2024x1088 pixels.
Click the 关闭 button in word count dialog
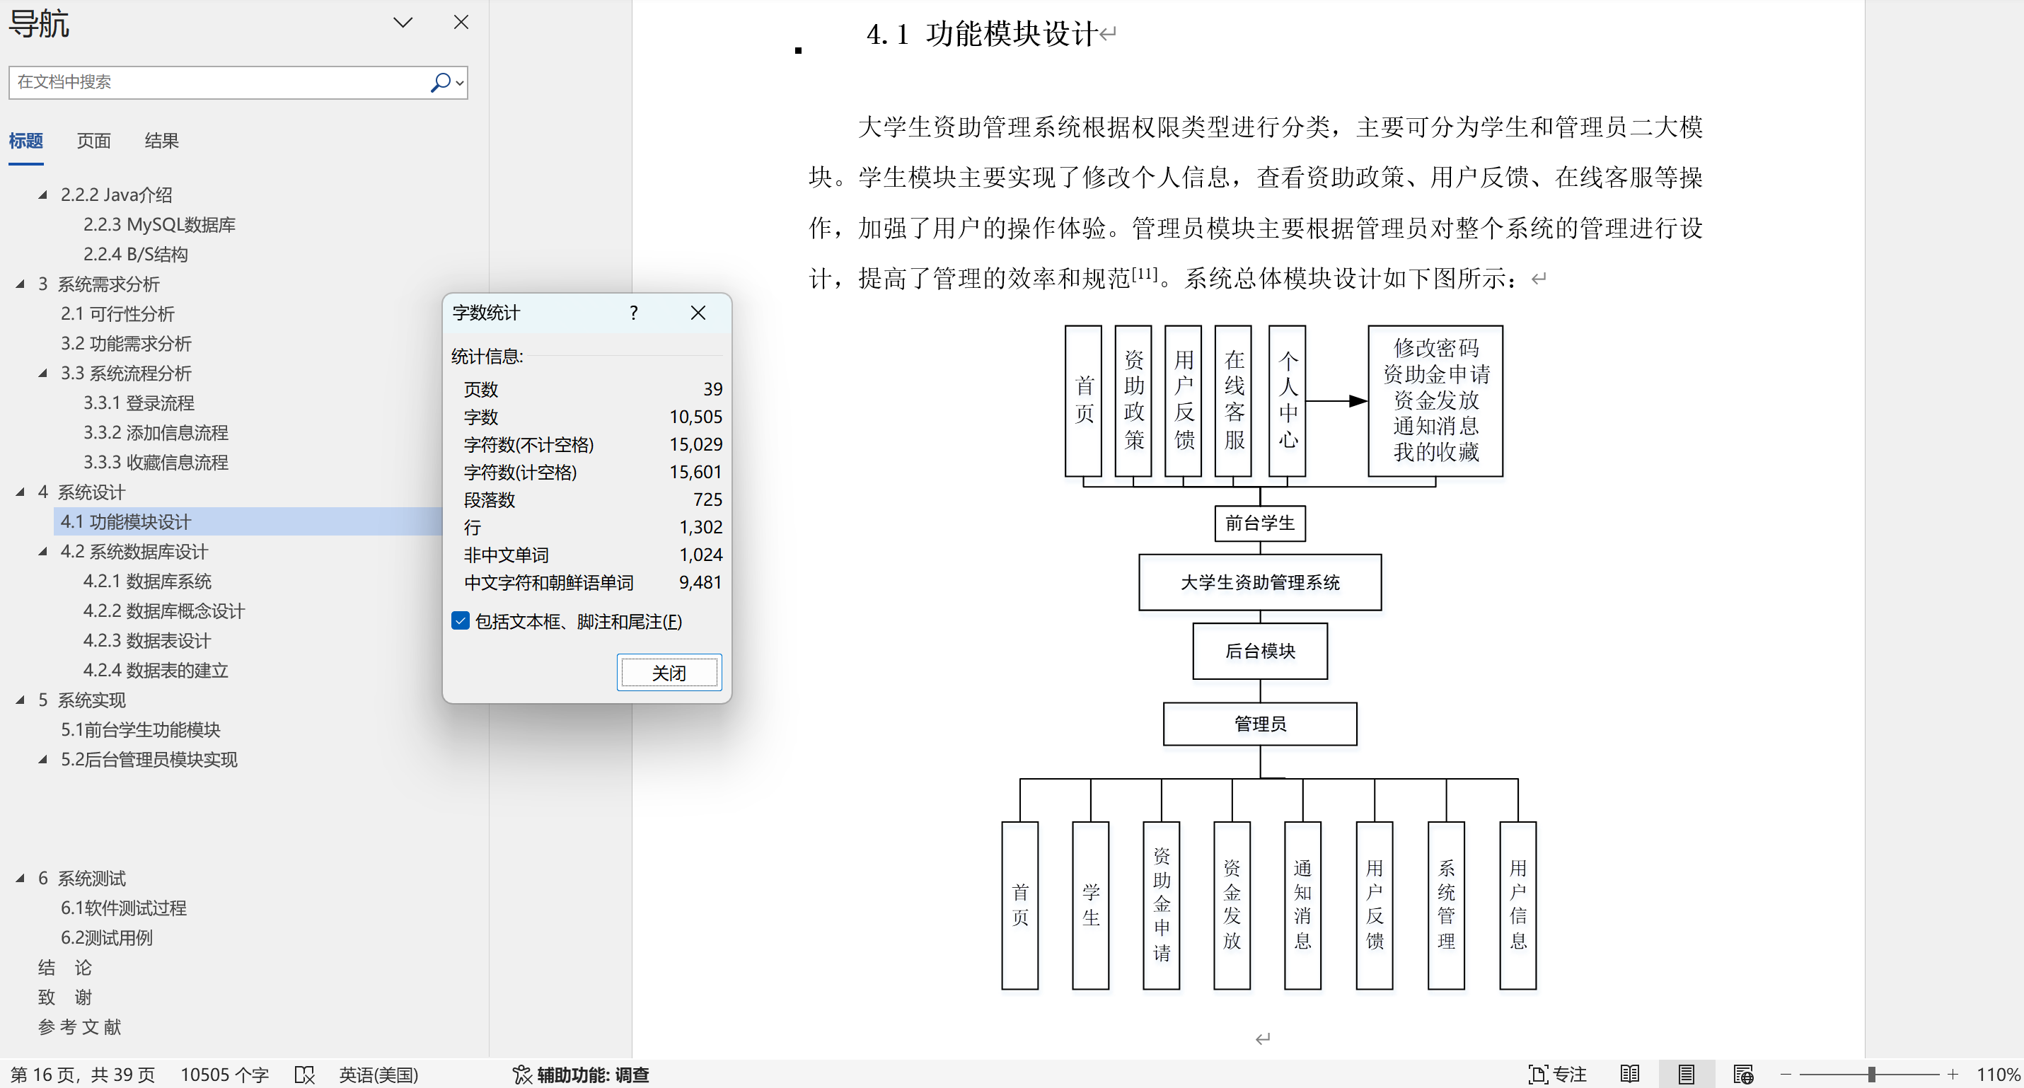(x=669, y=673)
